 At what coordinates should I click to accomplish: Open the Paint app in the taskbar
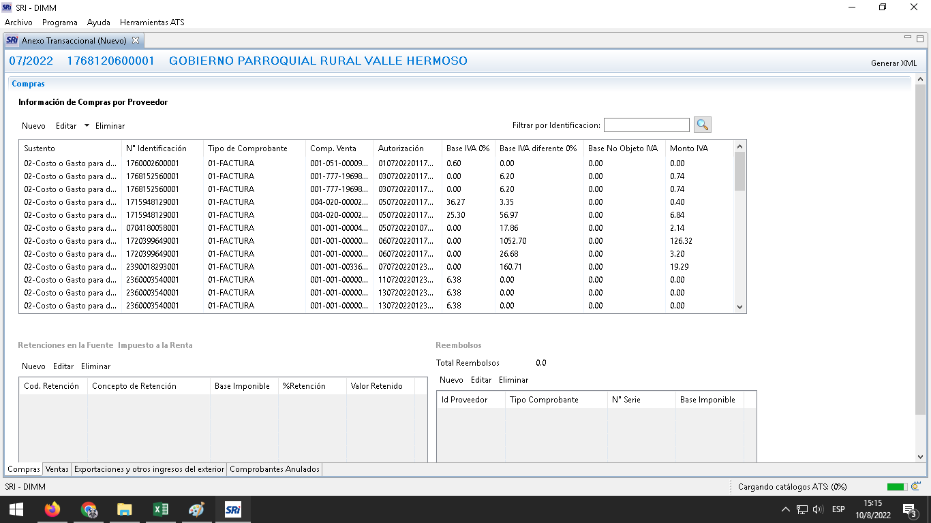tap(196, 509)
